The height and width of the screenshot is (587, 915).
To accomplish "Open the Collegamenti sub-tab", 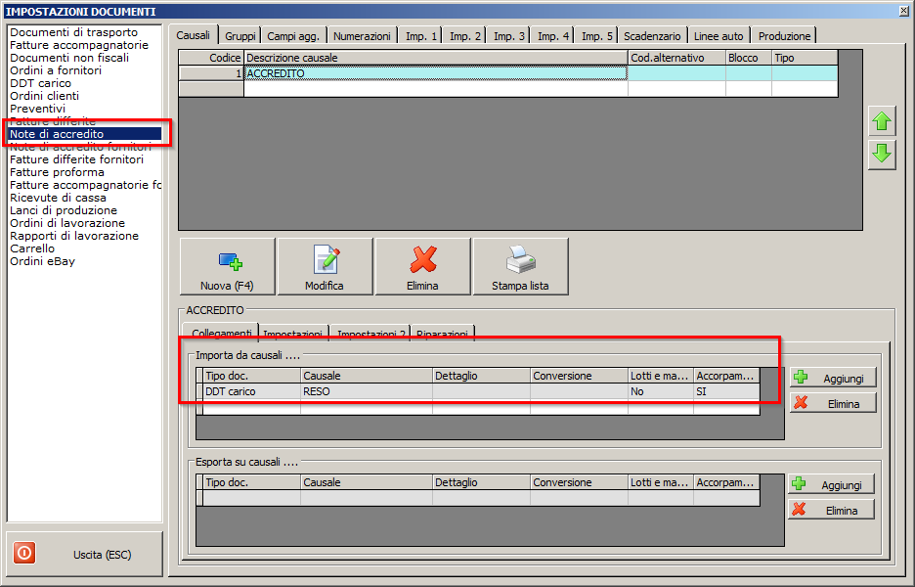I will (221, 333).
